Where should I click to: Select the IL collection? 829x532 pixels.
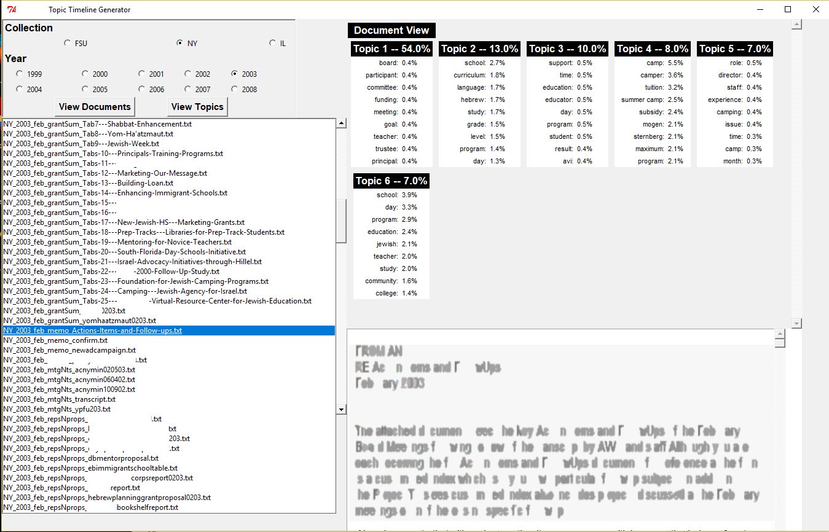click(x=272, y=43)
